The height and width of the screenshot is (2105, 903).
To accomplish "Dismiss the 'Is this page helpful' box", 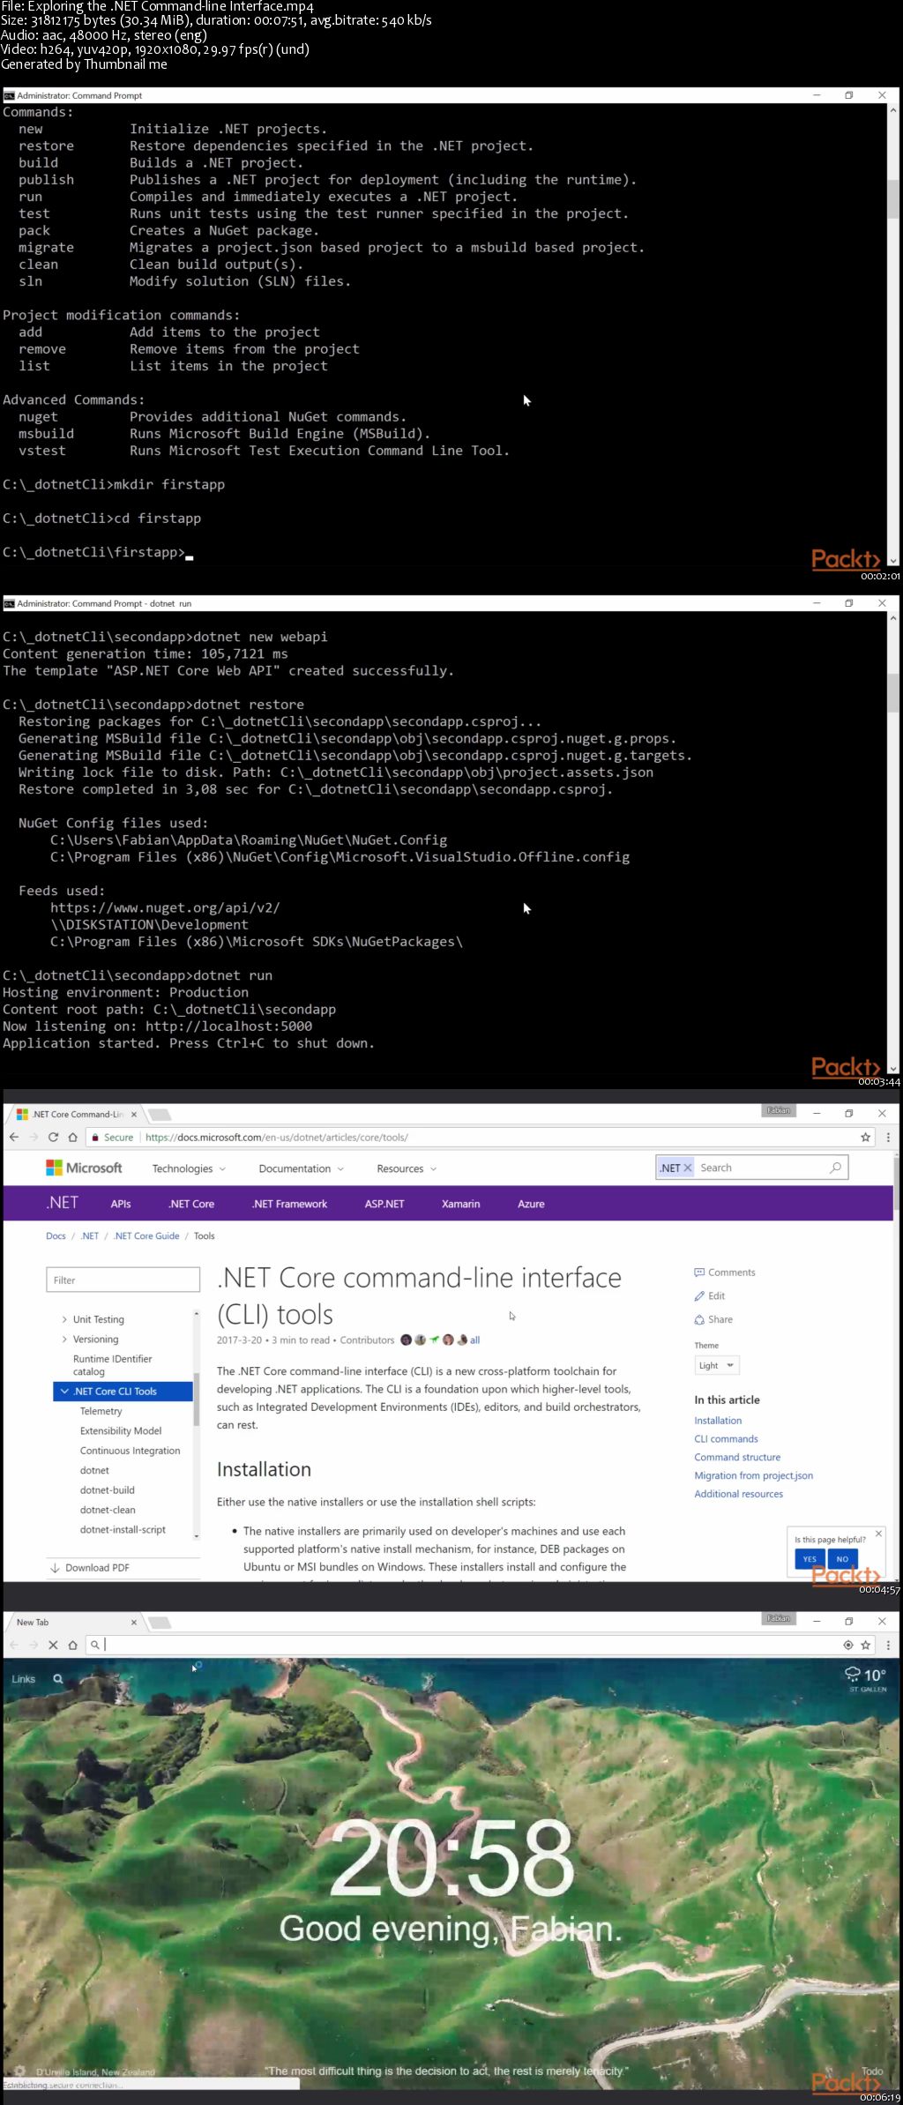I will 878,1534.
